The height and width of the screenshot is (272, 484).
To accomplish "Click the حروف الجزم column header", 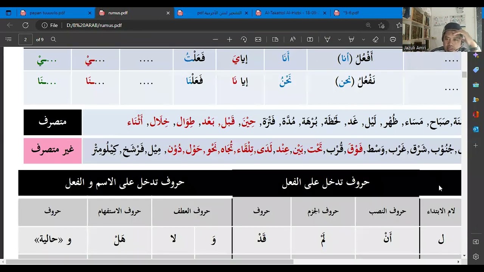I will [323, 212].
